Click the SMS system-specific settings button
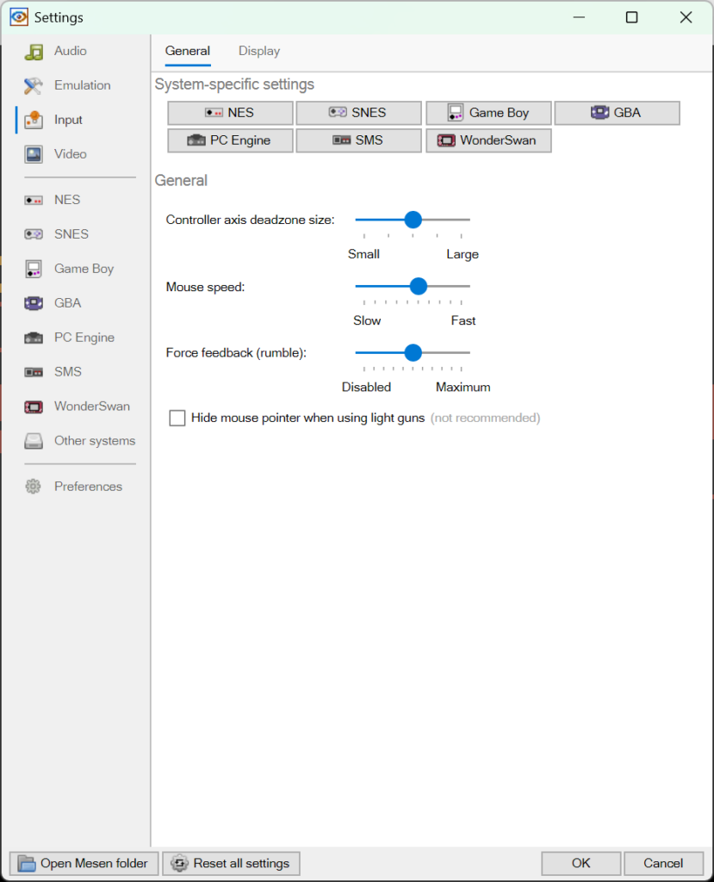The image size is (714, 882). (x=359, y=140)
